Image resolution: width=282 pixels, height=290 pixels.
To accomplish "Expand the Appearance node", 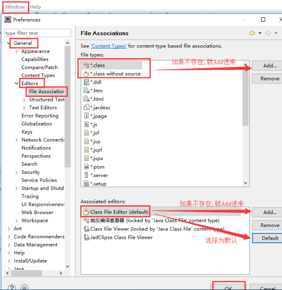I will pyautogui.click(x=16, y=51).
